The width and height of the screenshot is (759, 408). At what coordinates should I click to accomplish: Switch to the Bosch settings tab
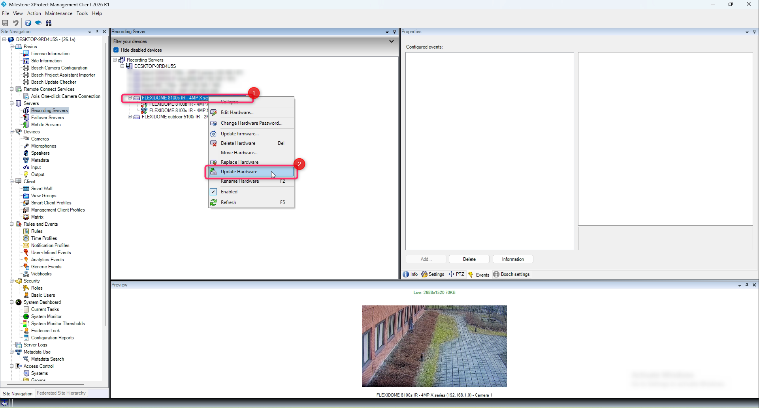click(511, 274)
